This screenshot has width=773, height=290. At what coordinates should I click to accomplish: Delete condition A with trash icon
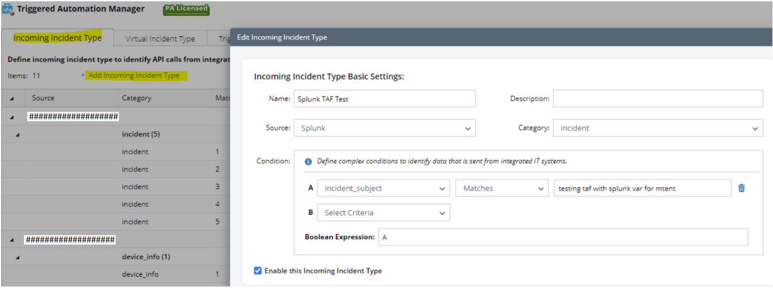coord(742,188)
